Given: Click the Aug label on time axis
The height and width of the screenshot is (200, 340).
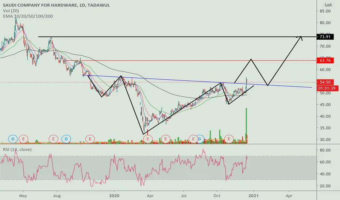Looking at the screenshot, I should tap(57, 196).
